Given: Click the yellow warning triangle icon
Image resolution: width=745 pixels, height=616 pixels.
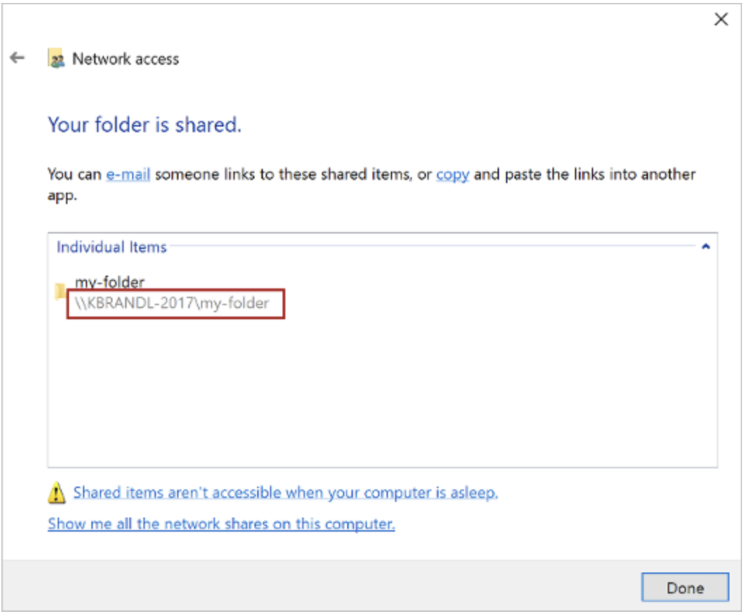Looking at the screenshot, I should coord(56,494).
